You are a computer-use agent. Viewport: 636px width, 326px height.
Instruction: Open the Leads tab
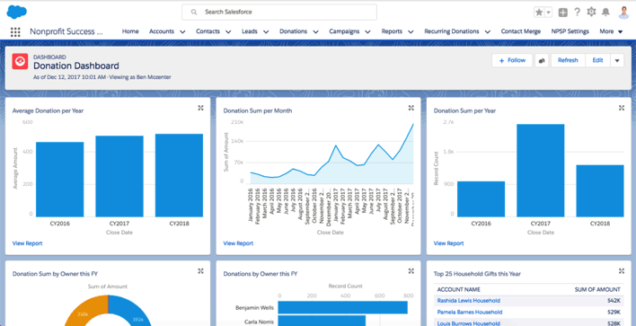(250, 31)
